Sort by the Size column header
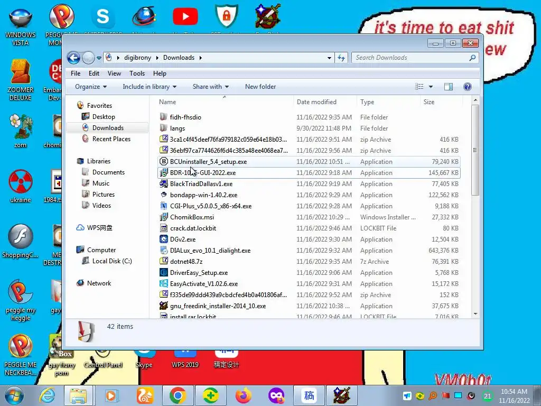541x406 pixels. point(441,102)
